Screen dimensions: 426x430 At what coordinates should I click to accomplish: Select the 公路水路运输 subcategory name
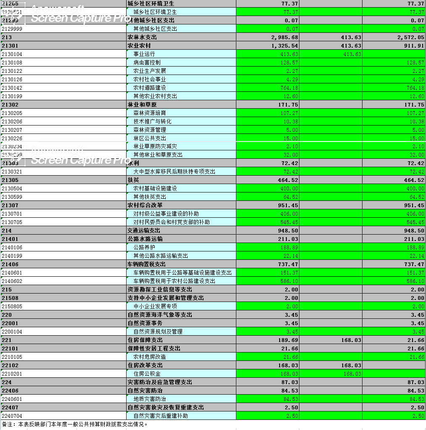(x=181, y=239)
